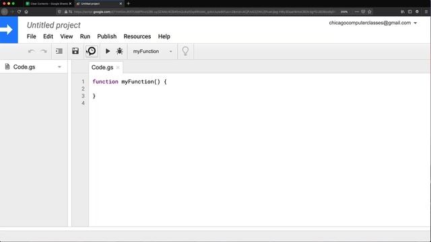Debug the function with the bug icon
Screen dimensions: 431x242
120,51
